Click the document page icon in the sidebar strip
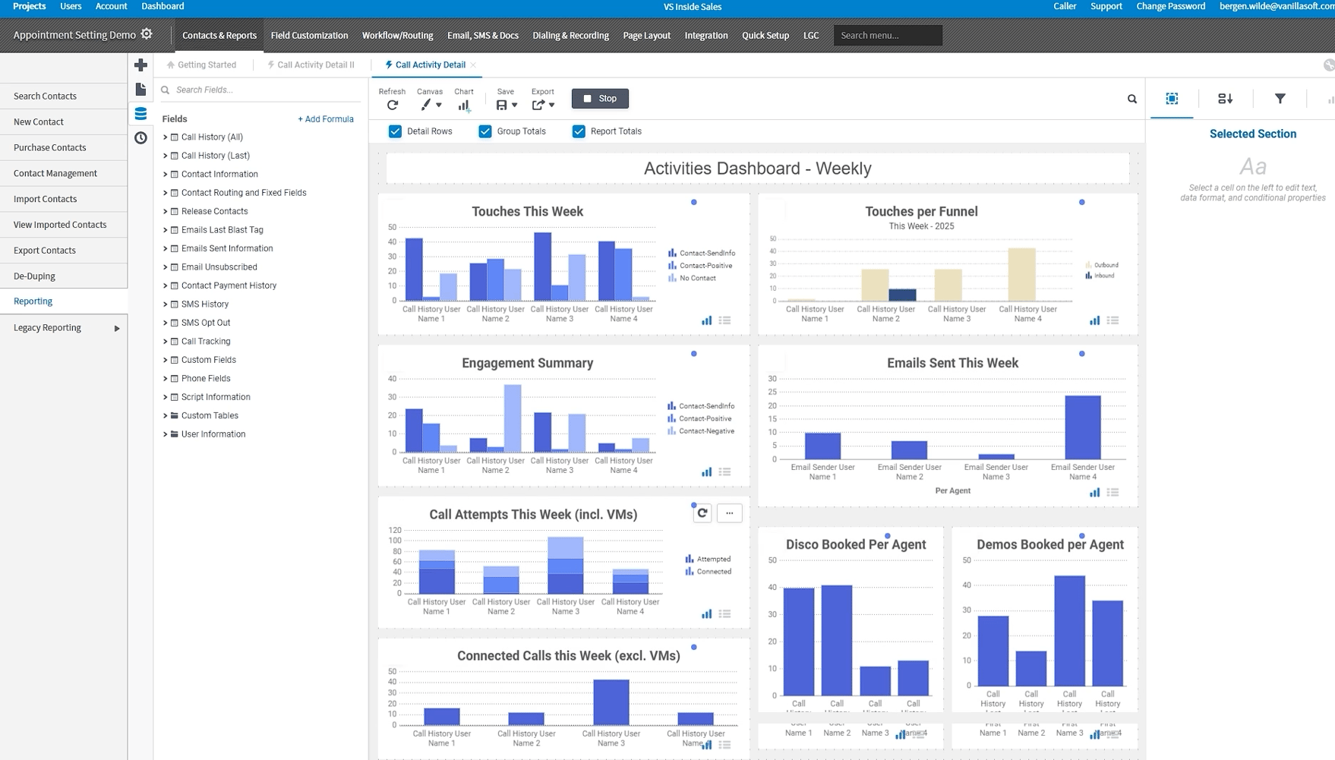 [x=140, y=90]
